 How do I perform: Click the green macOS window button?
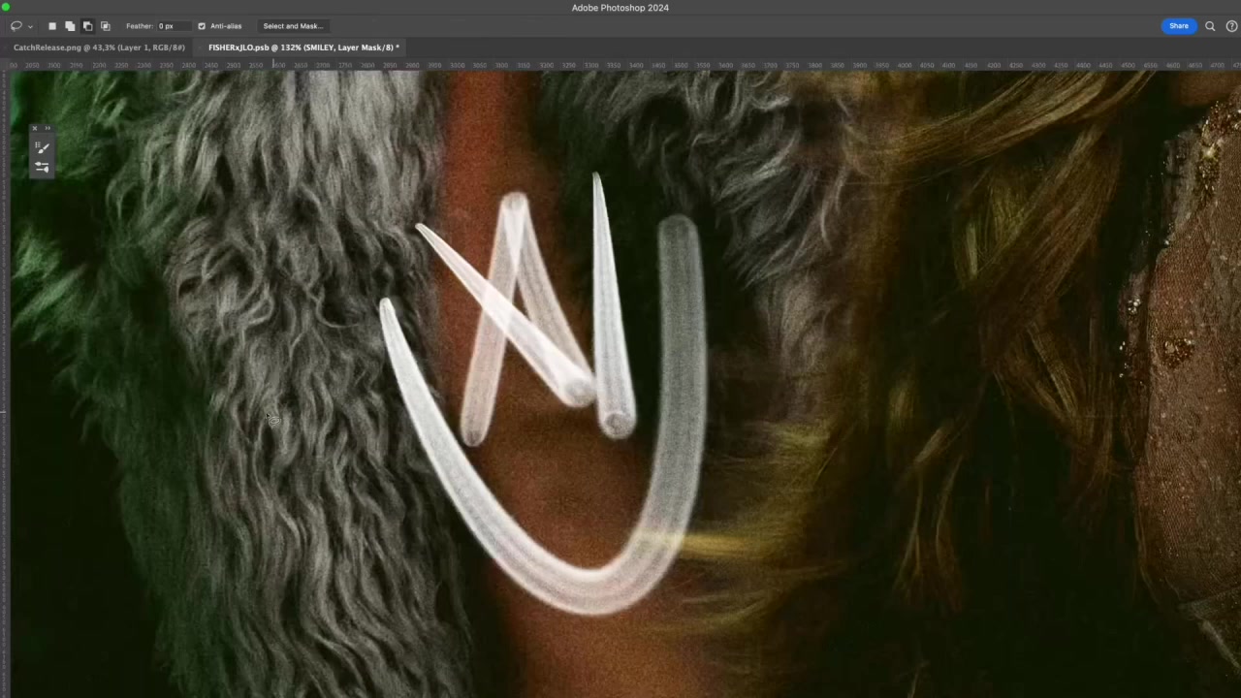[6, 8]
